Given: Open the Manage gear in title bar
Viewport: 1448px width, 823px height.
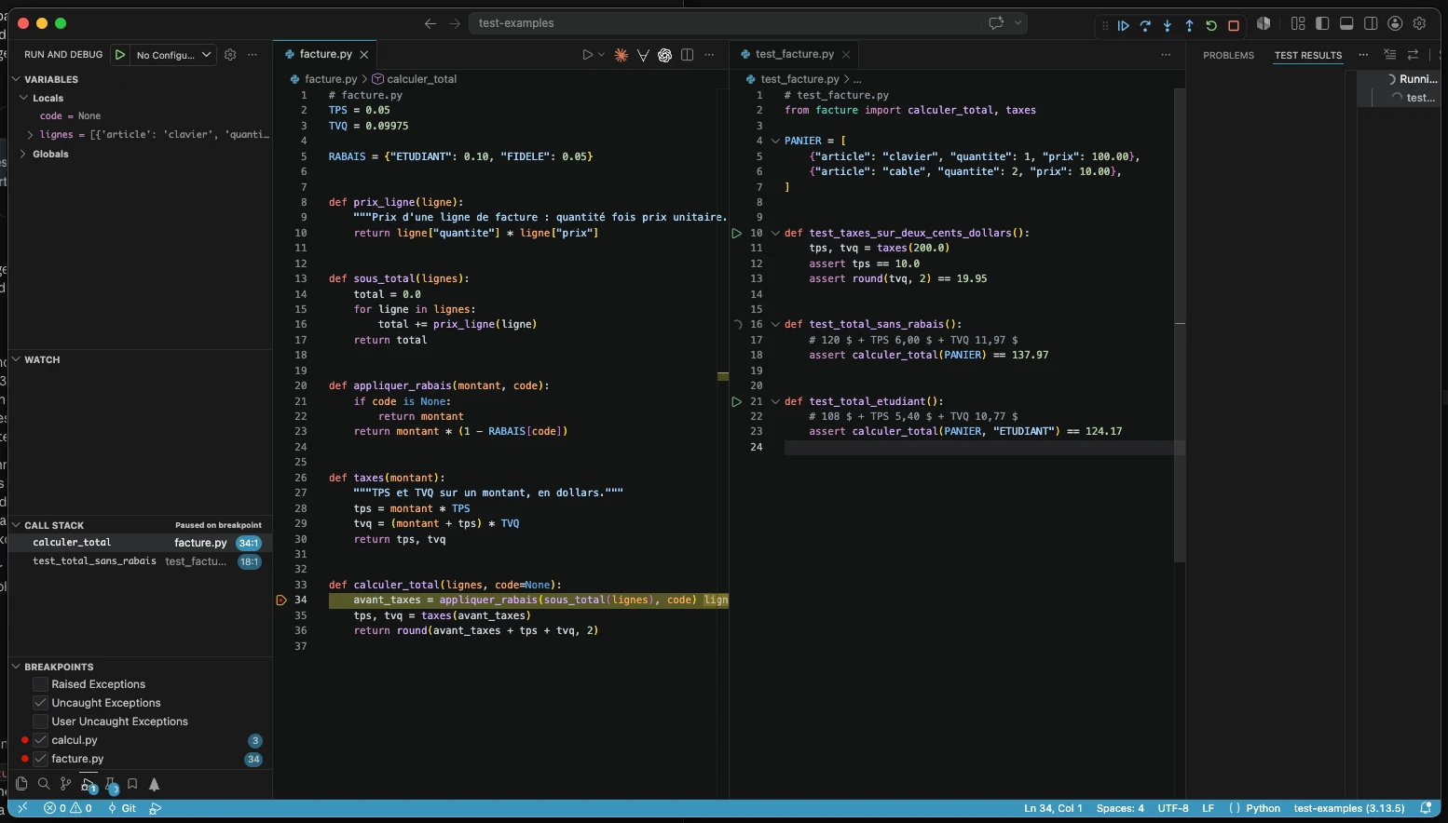Looking at the screenshot, I should coord(1420,23).
